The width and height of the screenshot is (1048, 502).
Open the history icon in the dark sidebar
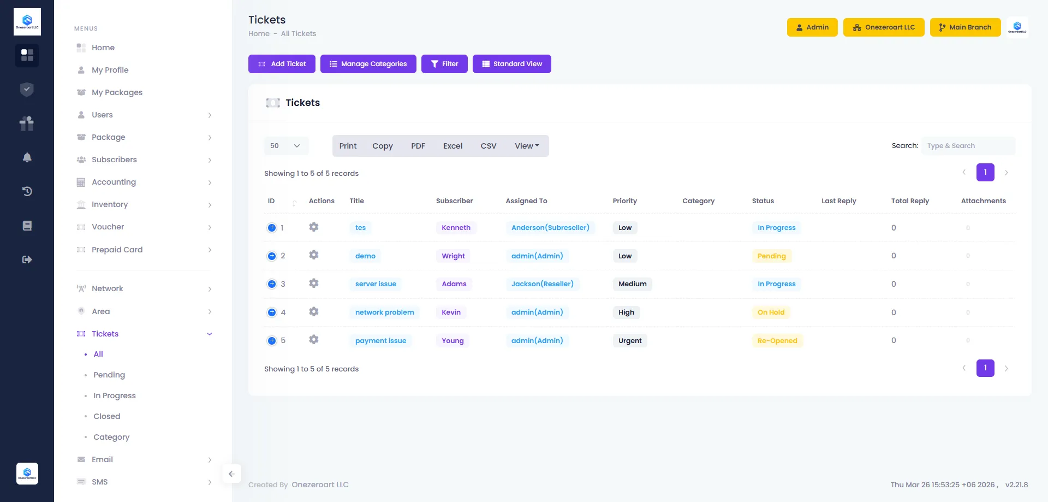tap(27, 191)
